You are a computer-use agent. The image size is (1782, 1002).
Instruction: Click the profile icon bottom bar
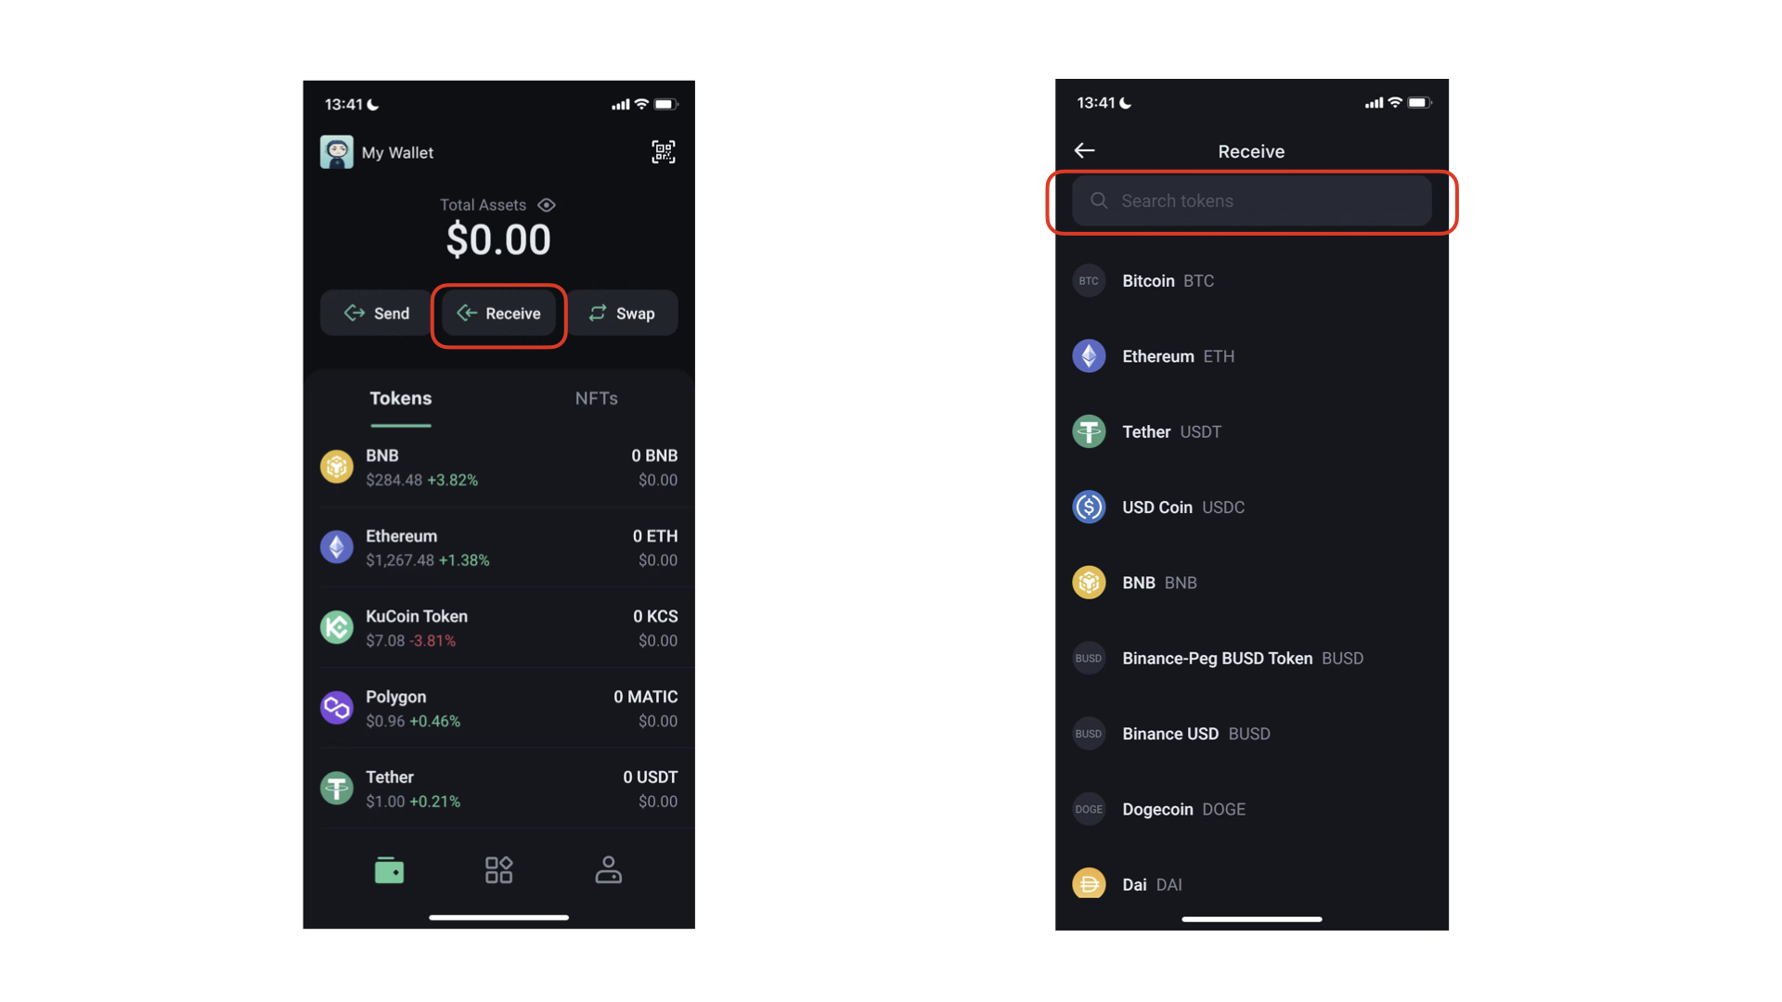(x=608, y=871)
